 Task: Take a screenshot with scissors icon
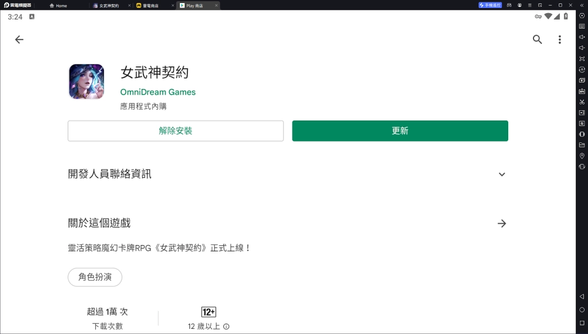[x=582, y=102]
